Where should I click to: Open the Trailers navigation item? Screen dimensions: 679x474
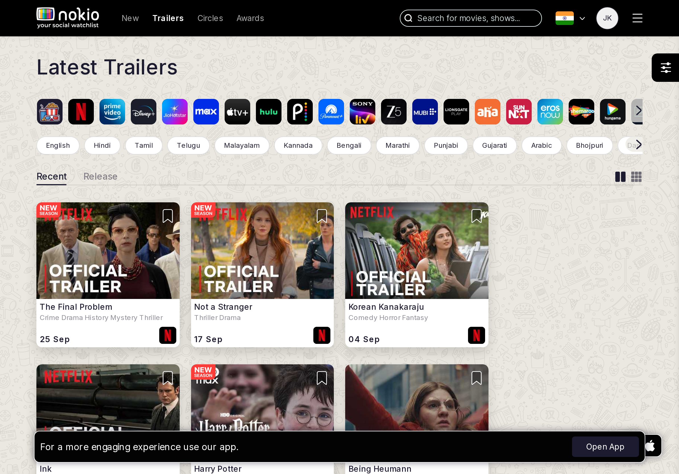[x=168, y=18]
